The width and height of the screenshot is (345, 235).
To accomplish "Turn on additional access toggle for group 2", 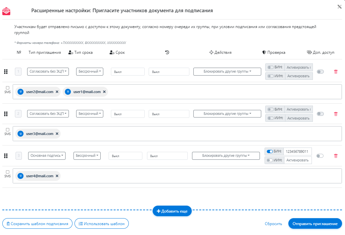I will click(320, 114).
